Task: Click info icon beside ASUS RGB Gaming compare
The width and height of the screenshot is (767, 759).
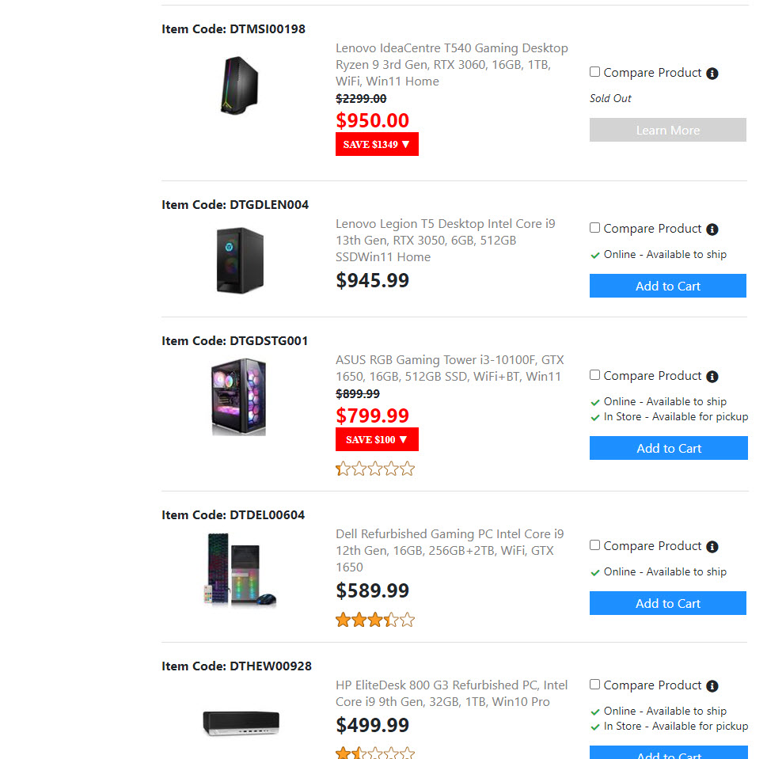Action: (712, 377)
